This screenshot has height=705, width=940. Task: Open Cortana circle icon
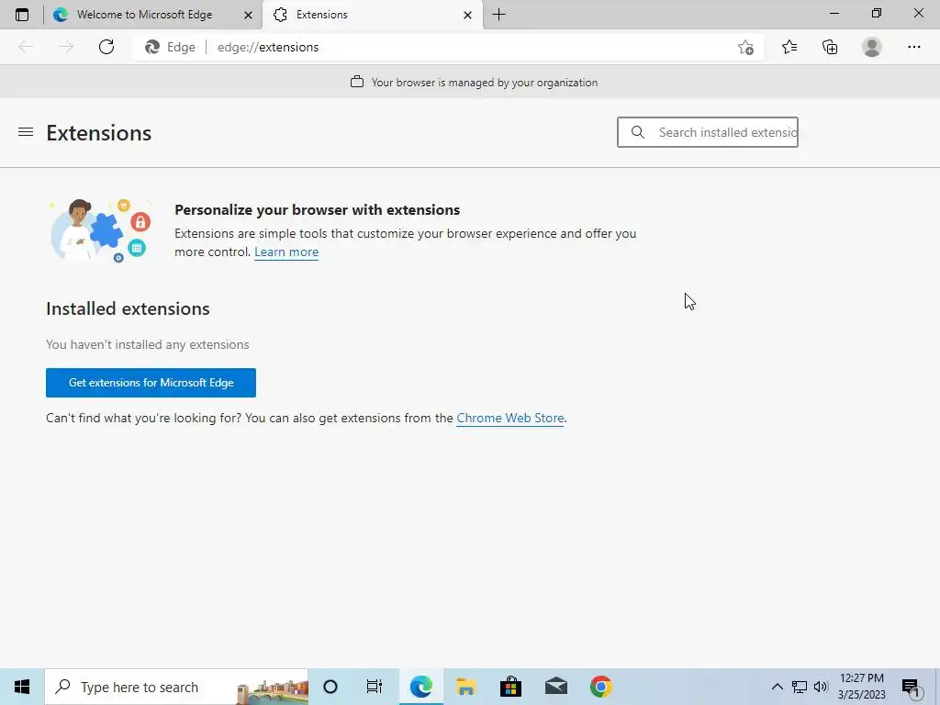330,687
